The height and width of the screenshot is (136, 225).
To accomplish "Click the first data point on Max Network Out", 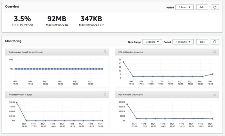I will [x=127, y=104].
